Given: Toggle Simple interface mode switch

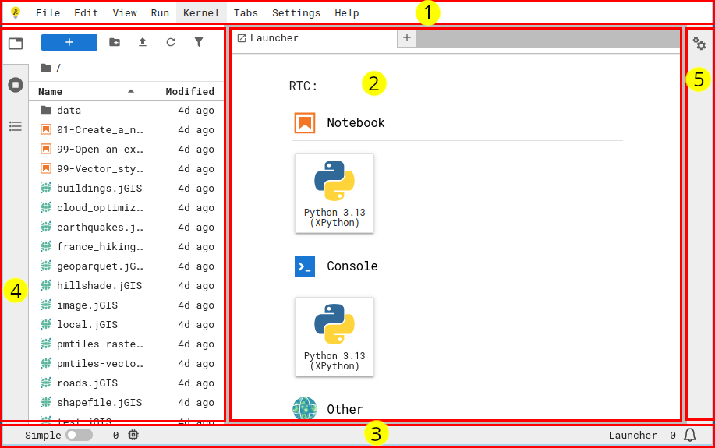Looking at the screenshot, I should [x=79, y=435].
